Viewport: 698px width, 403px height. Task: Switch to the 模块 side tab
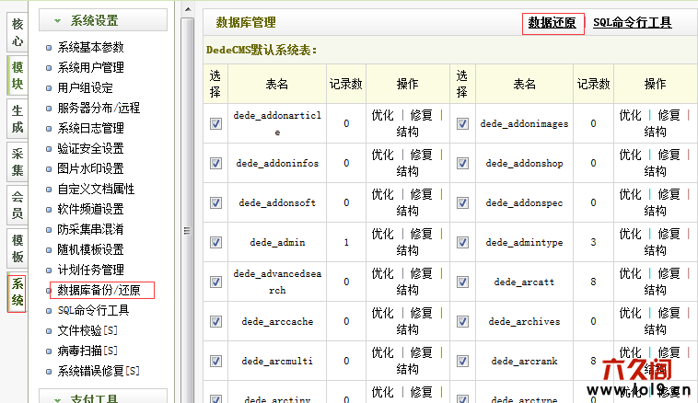click(x=17, y=75)
